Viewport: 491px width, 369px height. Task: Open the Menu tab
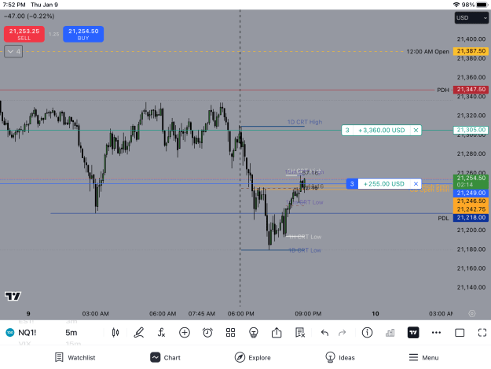[x=423, y=357]
